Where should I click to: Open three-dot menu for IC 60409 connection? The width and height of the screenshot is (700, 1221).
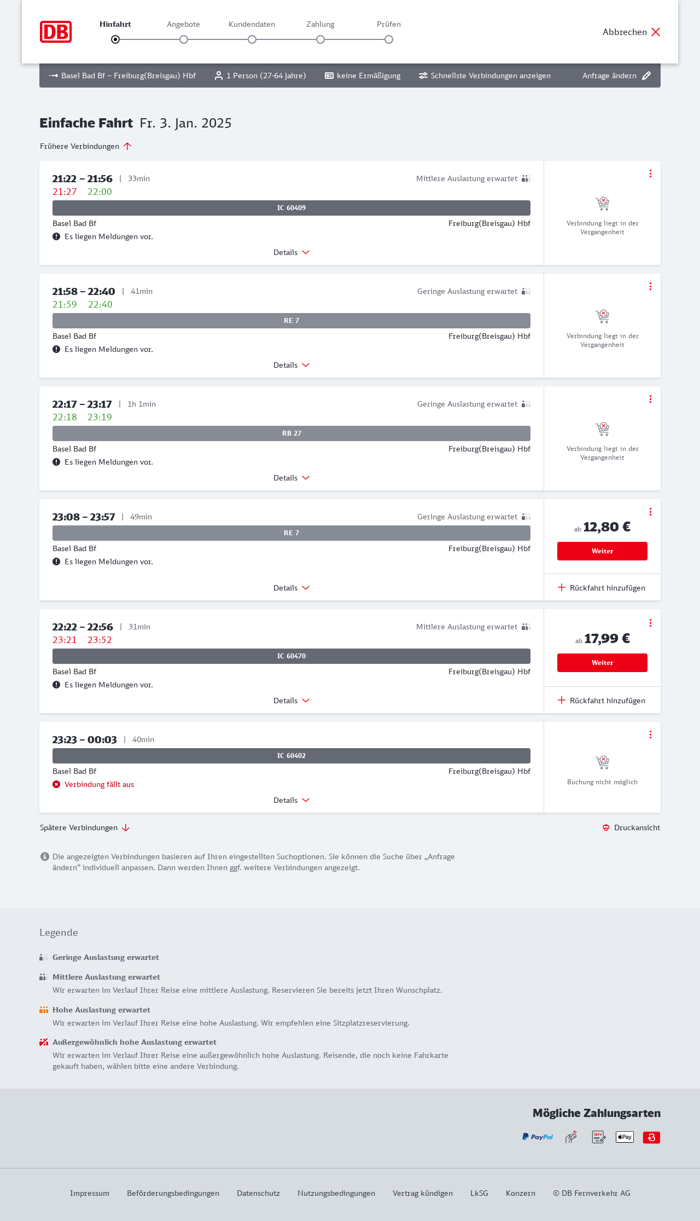[x=650, y=173]
